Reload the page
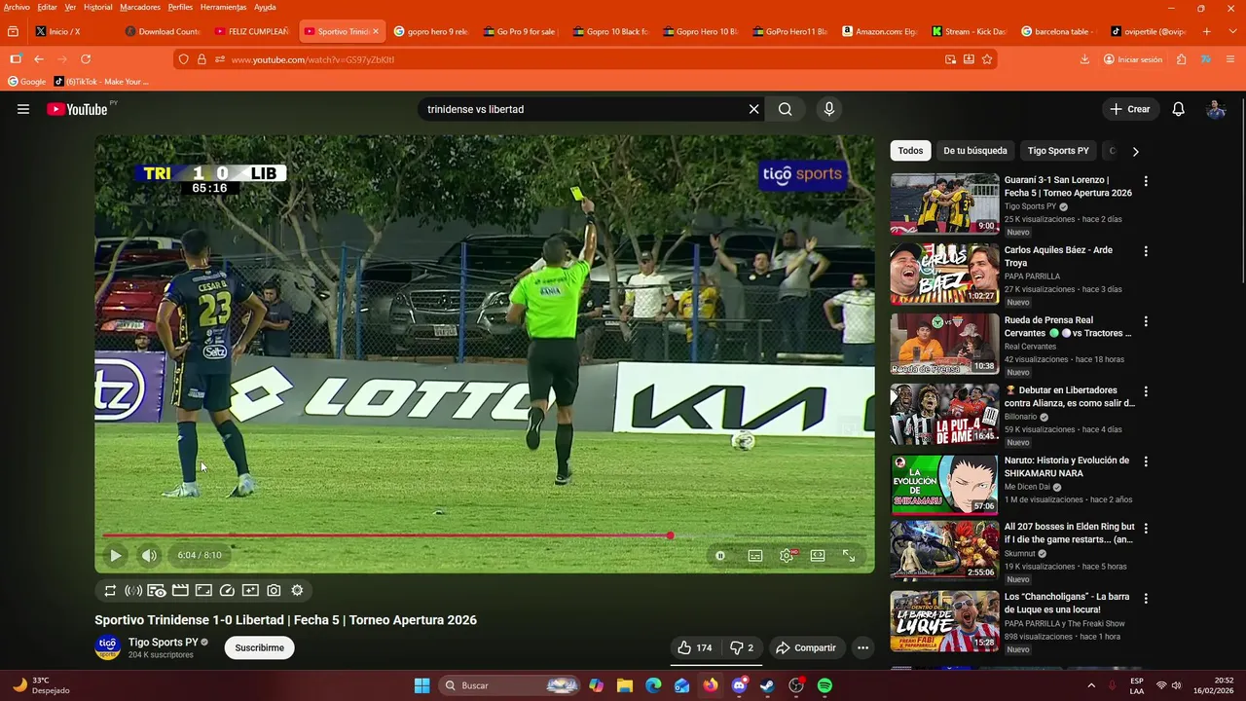1246x701 pixels. coord(86,59)
